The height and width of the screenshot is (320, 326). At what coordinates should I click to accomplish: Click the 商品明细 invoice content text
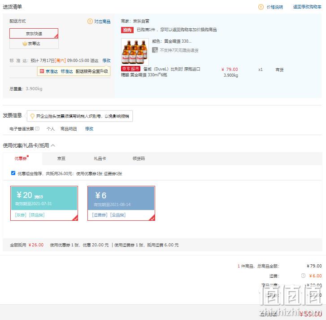pos(69,129)
